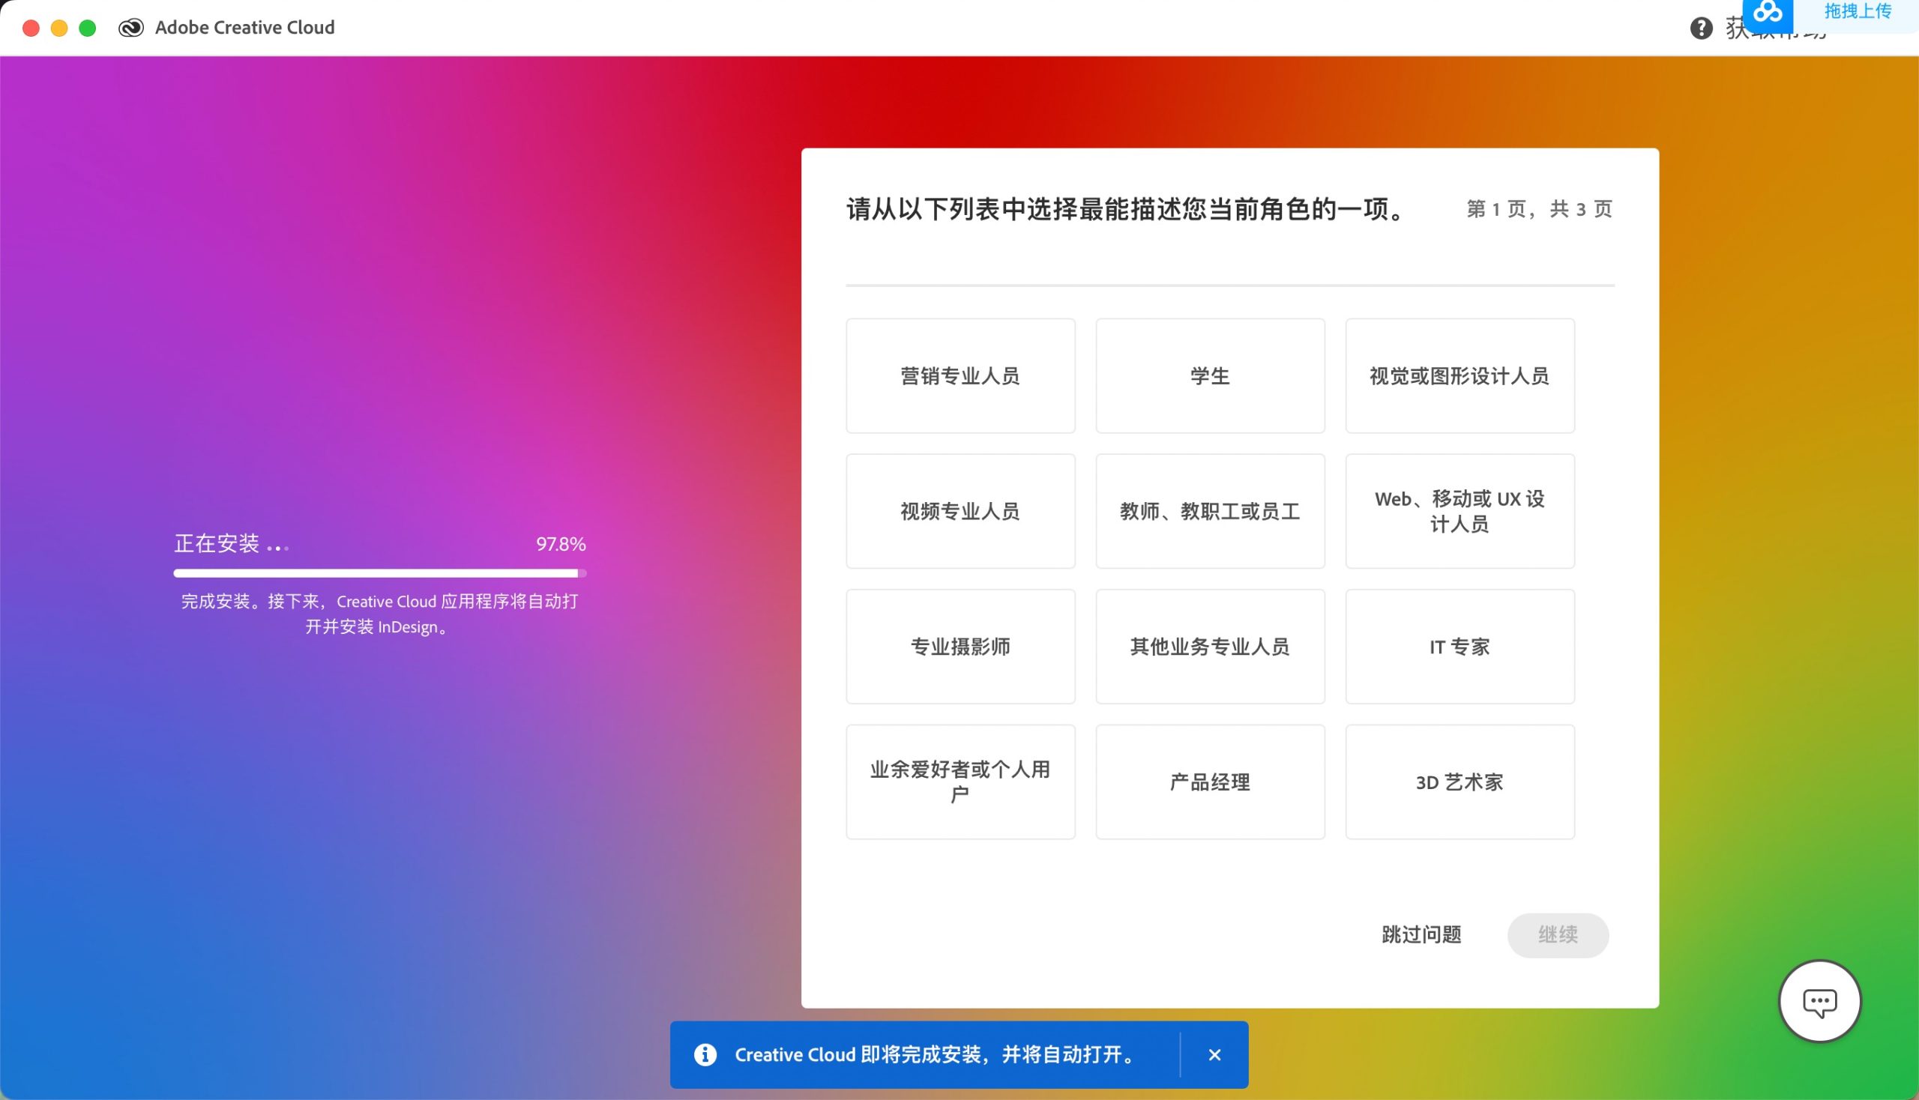Pick the 视频专业人员 role card

coord(960,511)
